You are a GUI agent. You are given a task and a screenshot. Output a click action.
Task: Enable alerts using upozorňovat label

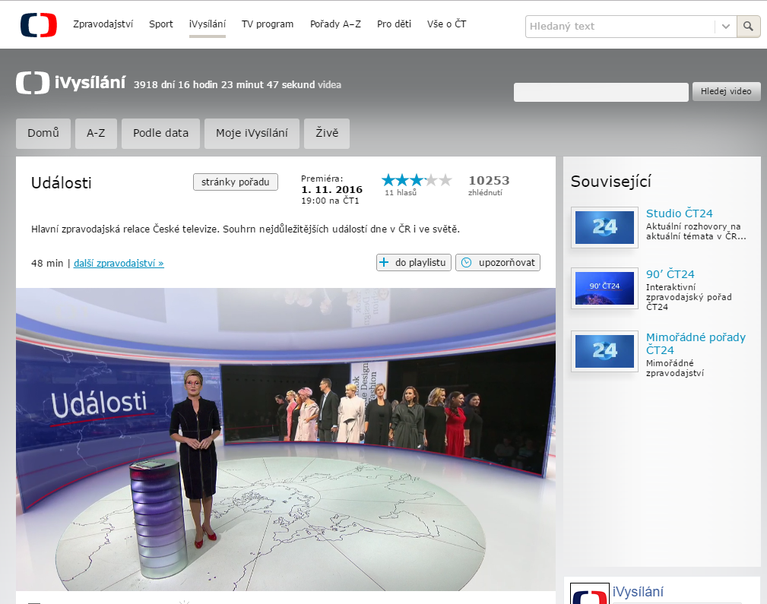pyautogui.click(x=507, y=263)
